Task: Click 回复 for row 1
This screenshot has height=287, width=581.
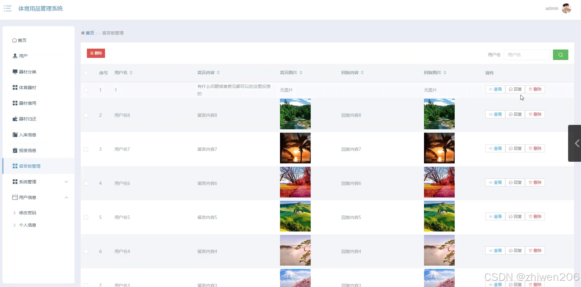Action: (515, 90)
